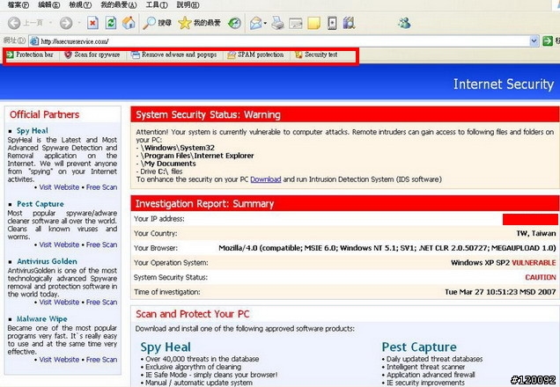
Task: Go to Home page icon
Action: 129,23
